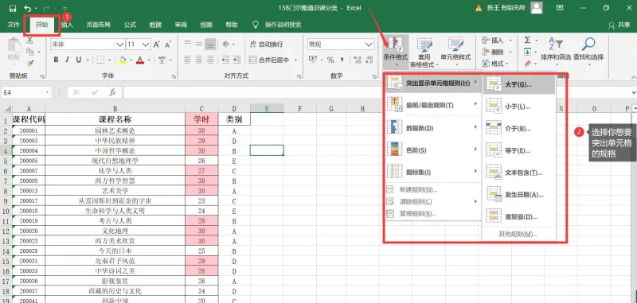Open the font name dropdown showing 宋体
This screenshot has height=303, width=637.
tap(120, 44)
